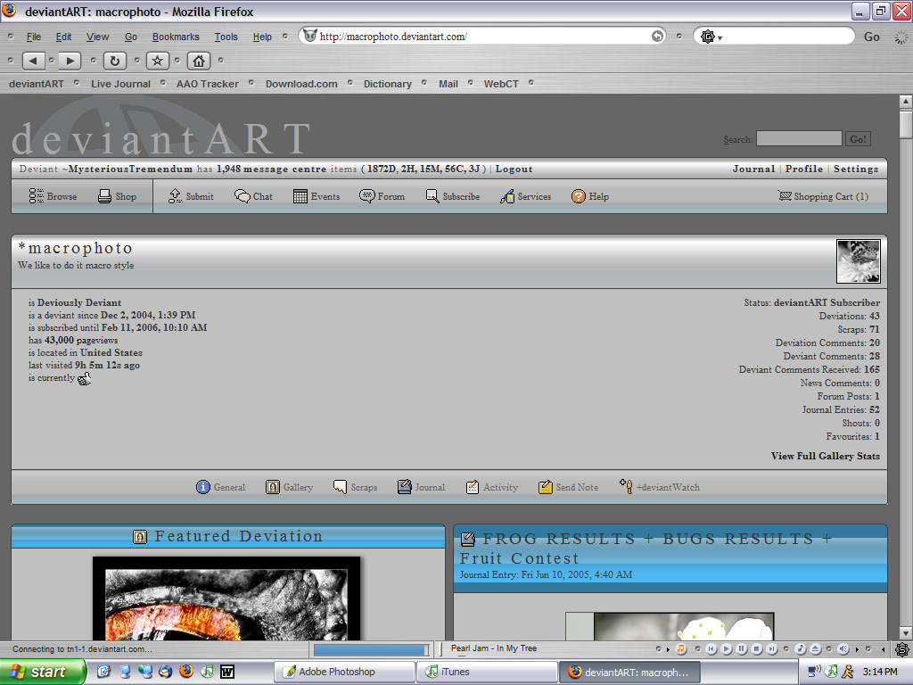Click the bookmark star toolbar button
Screen dimensions: 913x685
[157, 60]
